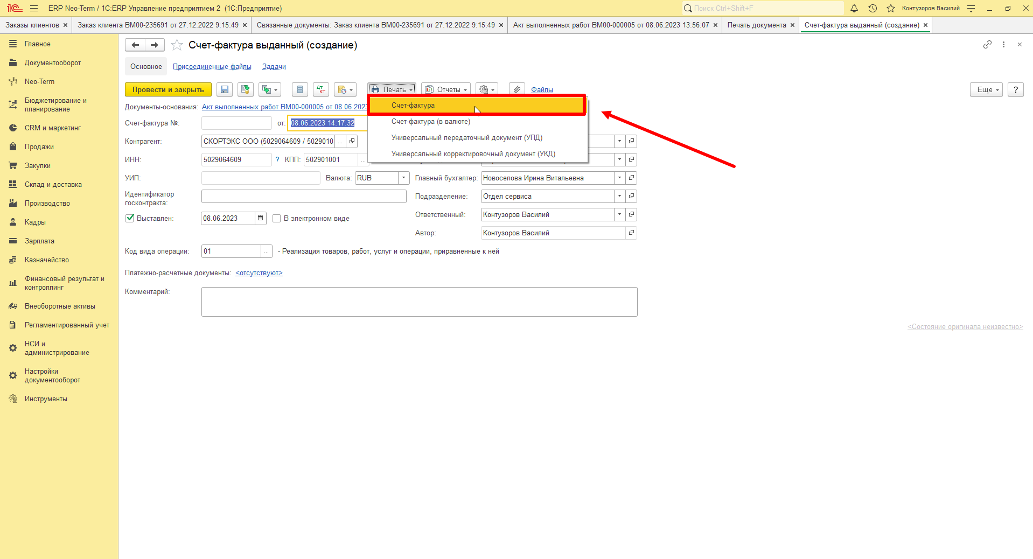
Task: Open favorites star in title bar
Action: click(891, 8)
